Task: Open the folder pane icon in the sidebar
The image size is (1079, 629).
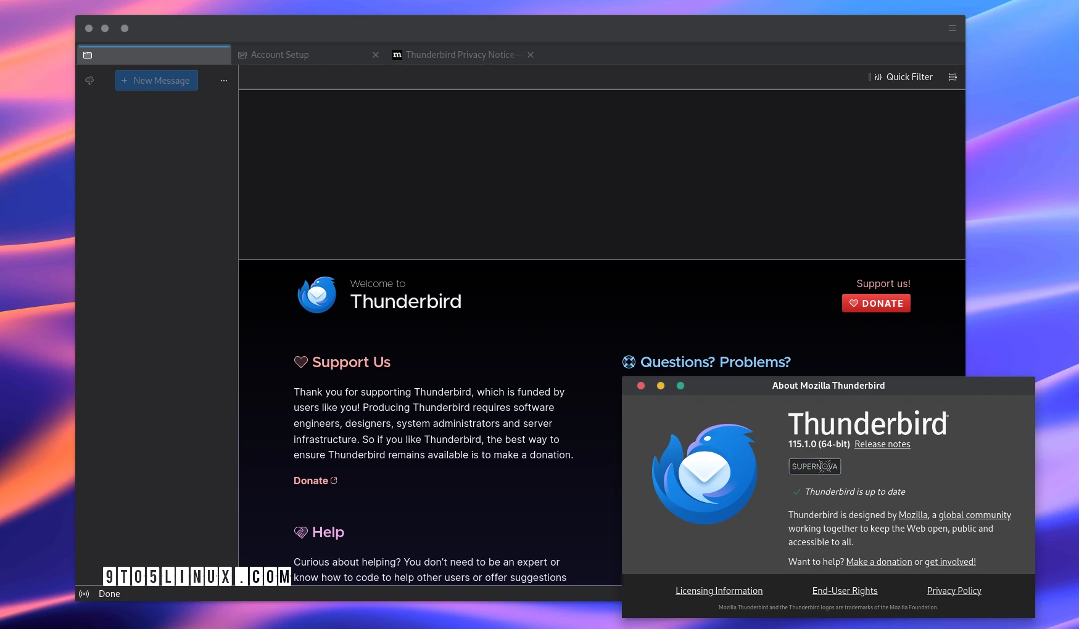Action: (88, 55)
